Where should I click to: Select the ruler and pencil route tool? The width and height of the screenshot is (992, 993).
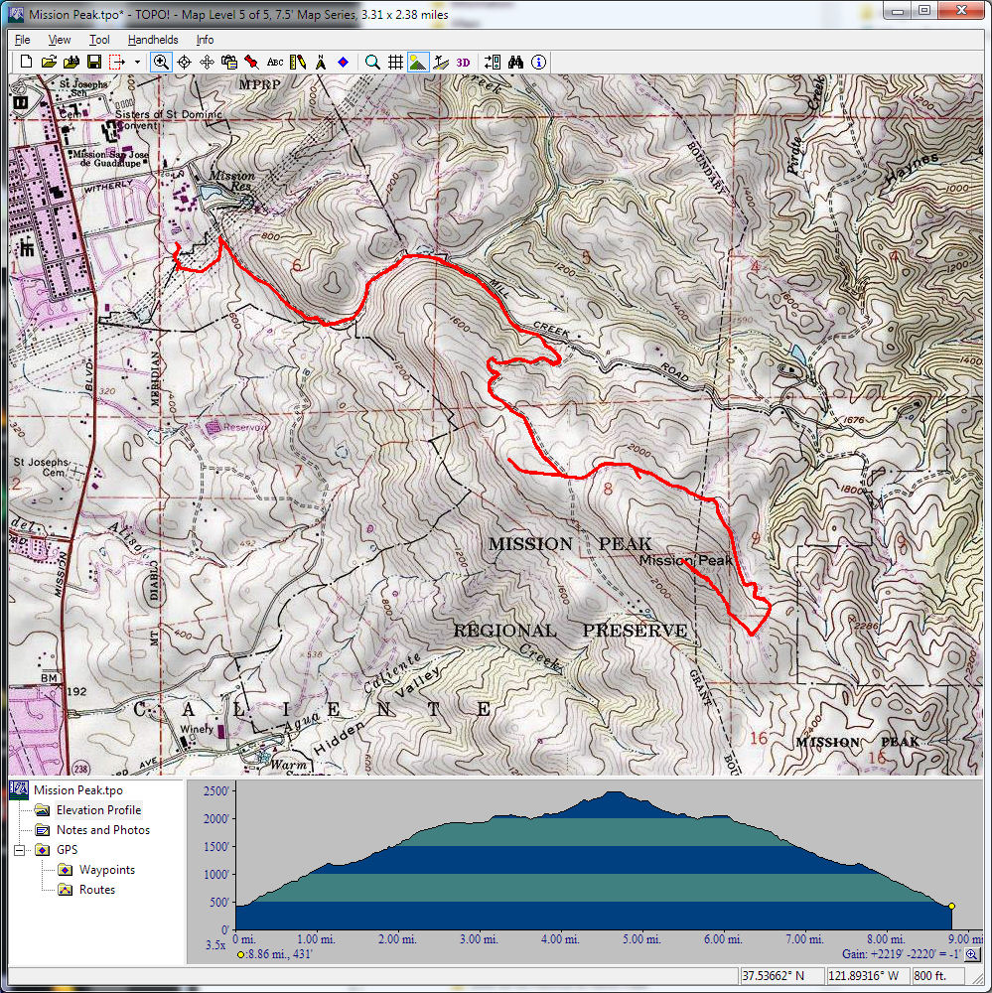(x=299, y=62)
